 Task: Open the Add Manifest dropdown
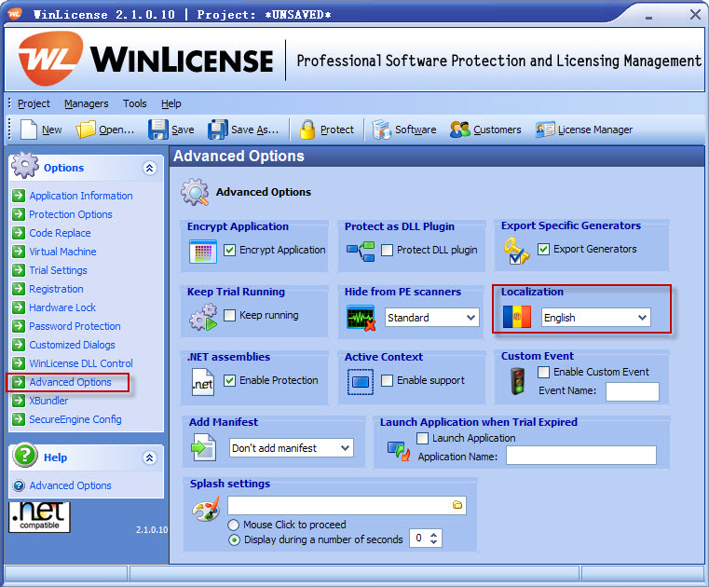coord(345,448)
